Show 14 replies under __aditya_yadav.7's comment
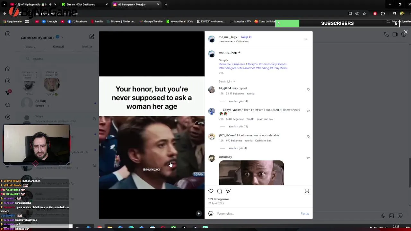Screen dimensions: 411x231 (238, 126)
